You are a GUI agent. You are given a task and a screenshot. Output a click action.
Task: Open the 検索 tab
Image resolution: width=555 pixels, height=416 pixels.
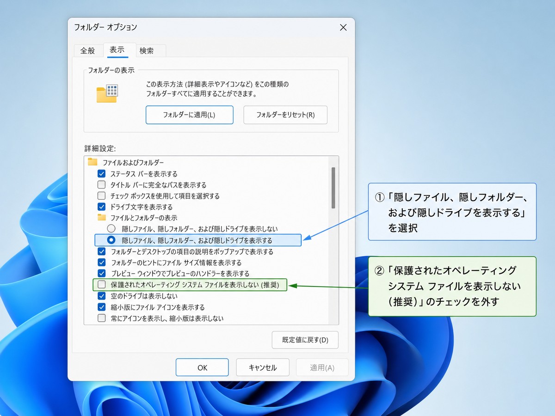point(150,51)
